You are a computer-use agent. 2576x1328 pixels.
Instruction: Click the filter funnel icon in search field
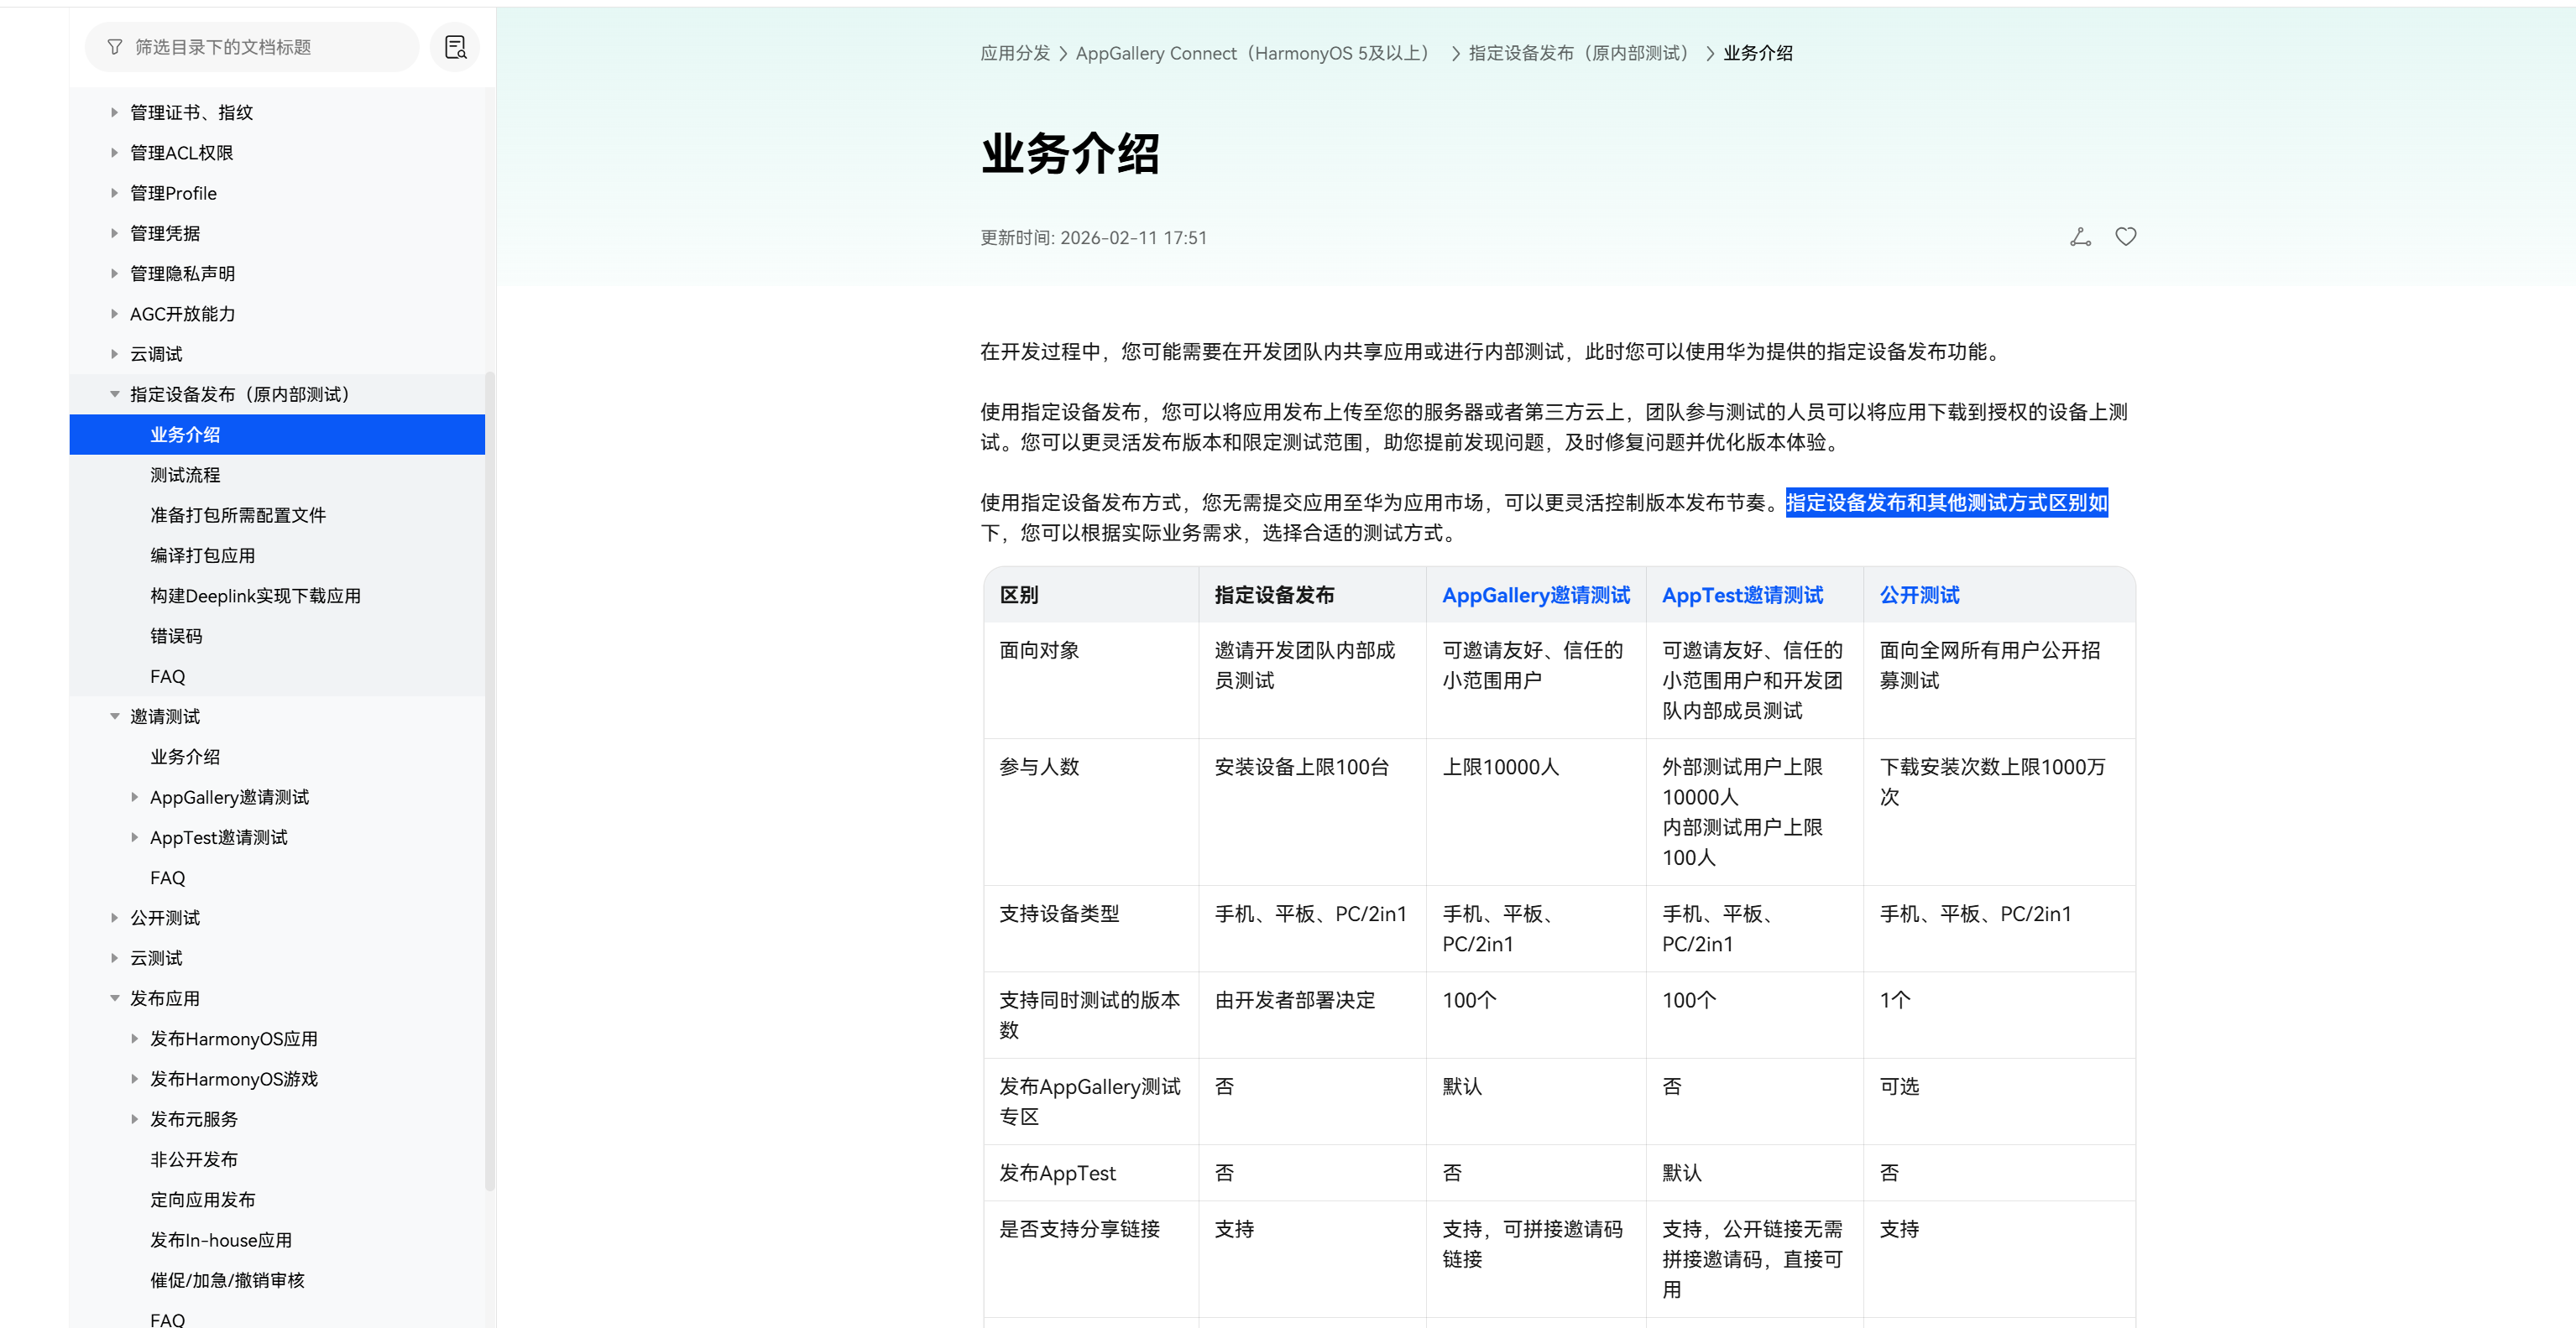pyautogui.click(x=115, y=47)
